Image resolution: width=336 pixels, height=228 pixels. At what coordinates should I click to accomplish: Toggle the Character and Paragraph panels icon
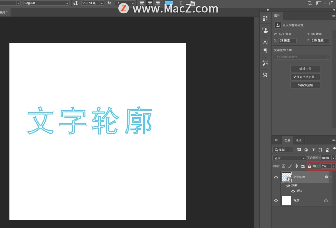[193, 3]
